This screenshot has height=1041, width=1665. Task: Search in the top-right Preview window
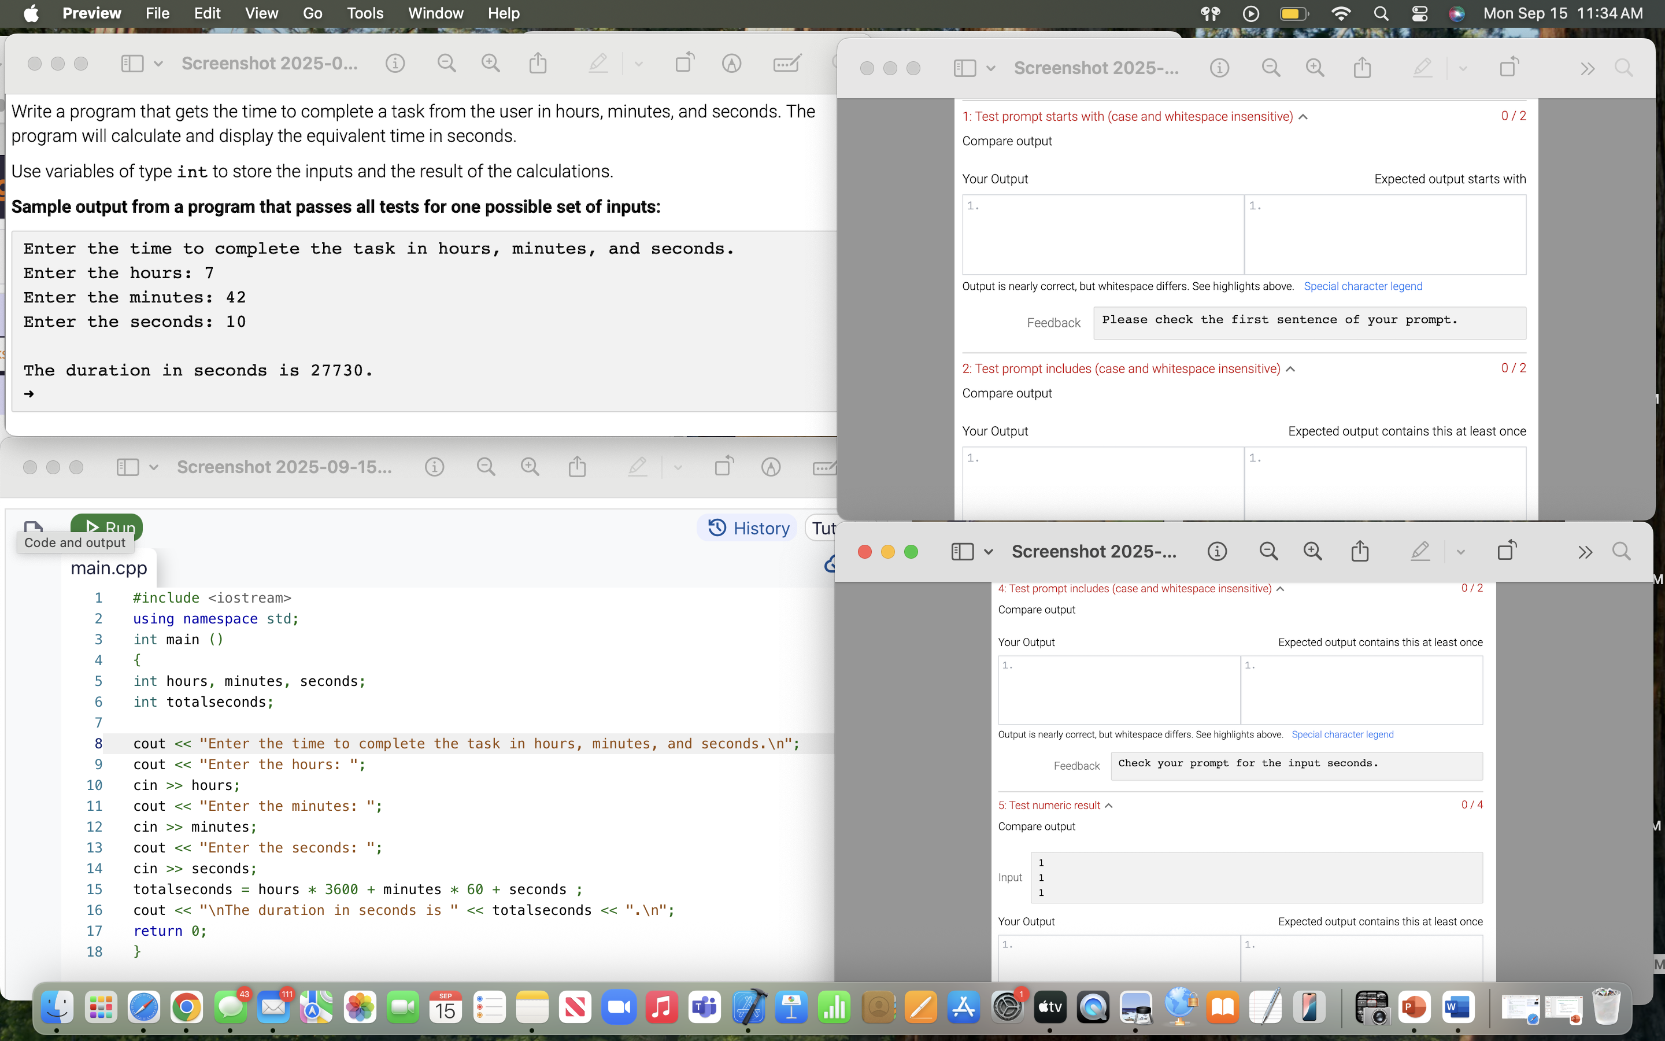click(x=1624, y=68)
